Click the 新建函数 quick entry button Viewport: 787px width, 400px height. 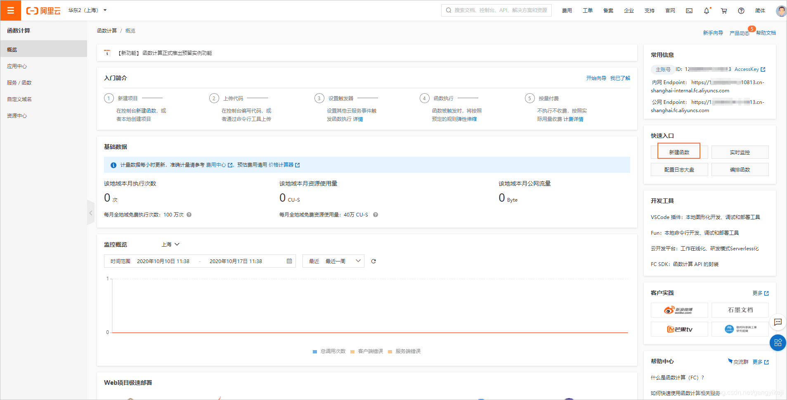[x=679, y=152]
